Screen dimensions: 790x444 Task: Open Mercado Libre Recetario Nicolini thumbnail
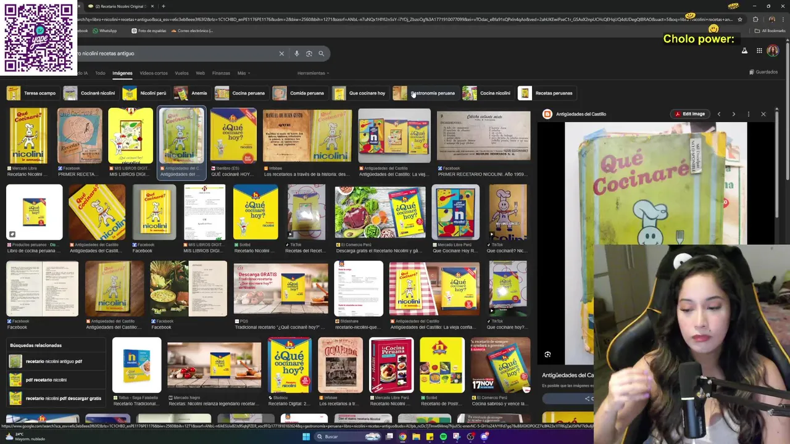coord(28,136)
